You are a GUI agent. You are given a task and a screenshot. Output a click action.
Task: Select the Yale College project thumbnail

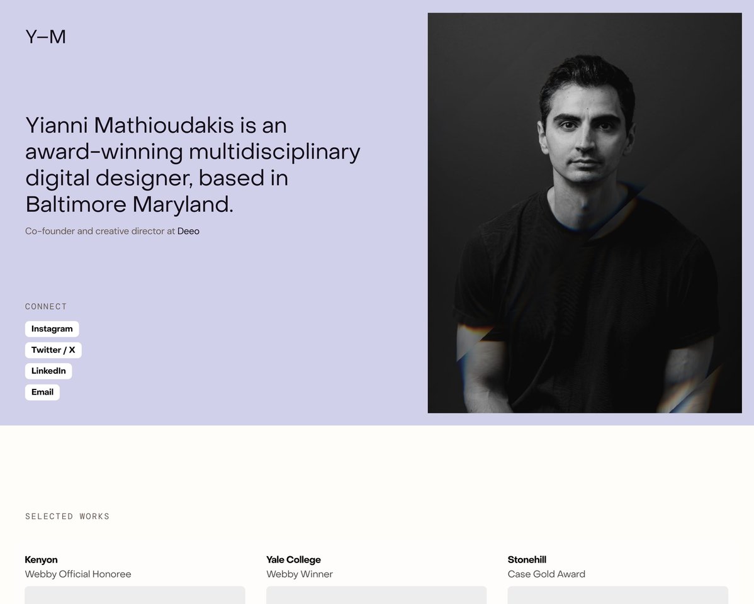pos(376,596)
